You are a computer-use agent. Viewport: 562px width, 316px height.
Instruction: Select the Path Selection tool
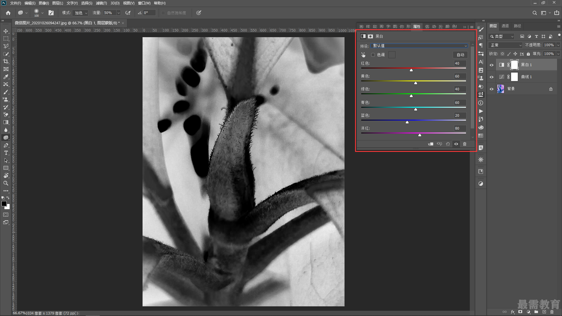coord(6,160)
